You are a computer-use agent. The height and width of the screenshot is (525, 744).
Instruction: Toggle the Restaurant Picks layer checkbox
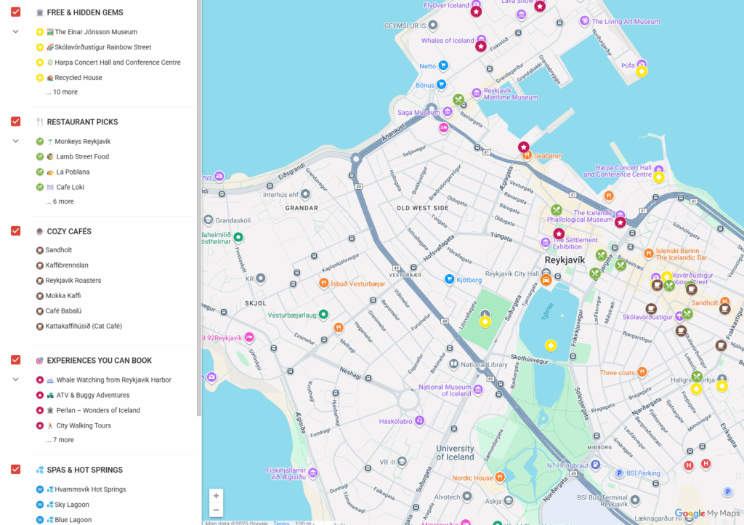pos(15,121)
